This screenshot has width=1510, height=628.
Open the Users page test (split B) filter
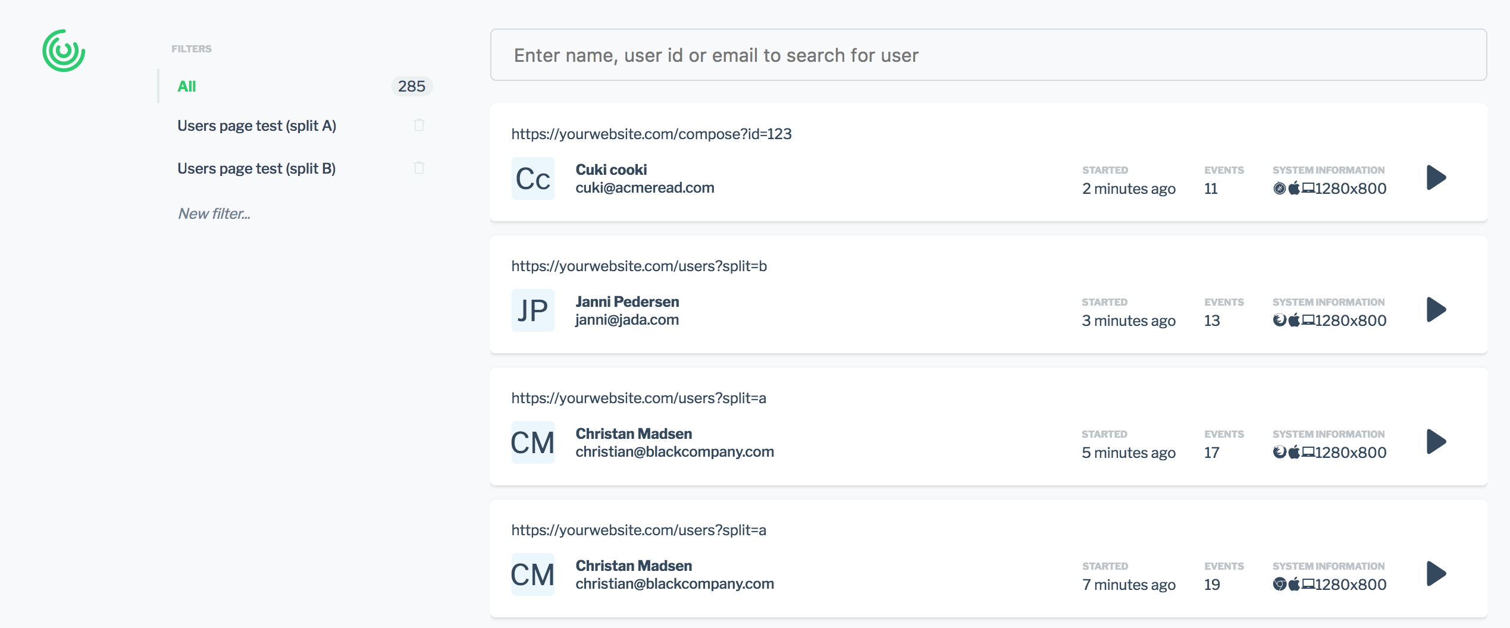tap(256, 168)
